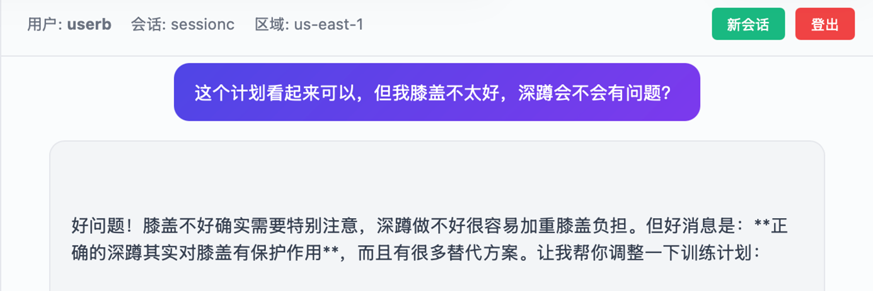Click the 用户: label in header
873x291 pixels.
[x=45, y=25]
